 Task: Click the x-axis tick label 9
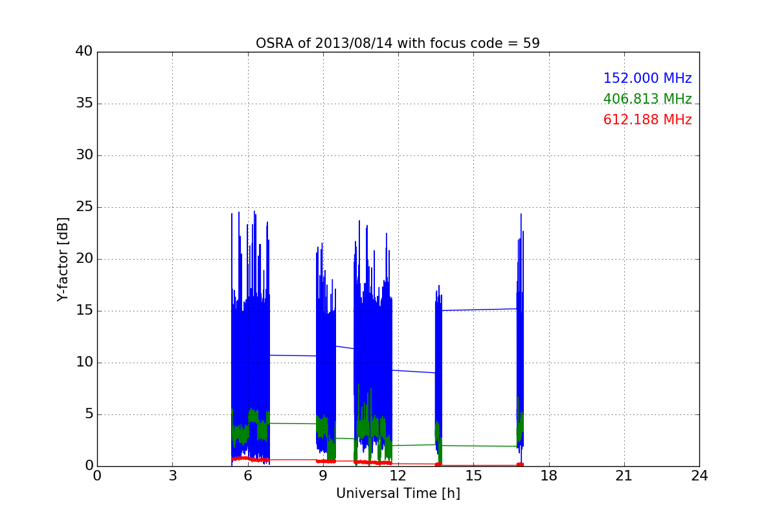pyautogui.click(x=323, y=475)
